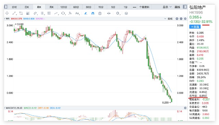This screenshot has width=219, height=125.
Task: Click the horizontal flip-arrows icon in toolbar
Action: pyautogui.click(x=109, y=13)
